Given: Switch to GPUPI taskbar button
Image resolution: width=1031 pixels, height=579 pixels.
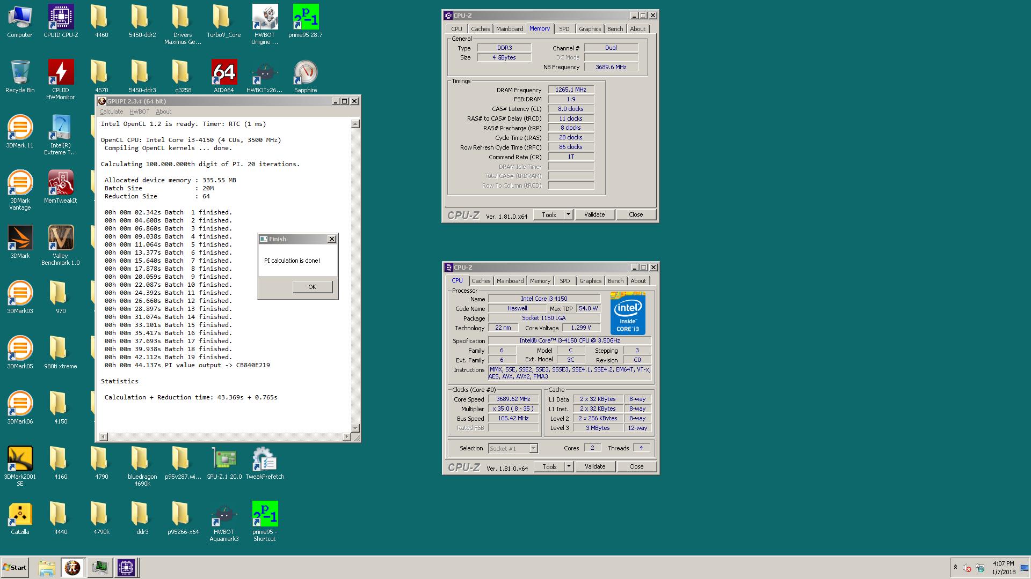Looking at the screenshot, I should click(72, 568).
